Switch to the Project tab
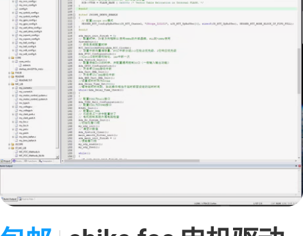This screenshot has width=303, height=236. [x=6, y=161]
